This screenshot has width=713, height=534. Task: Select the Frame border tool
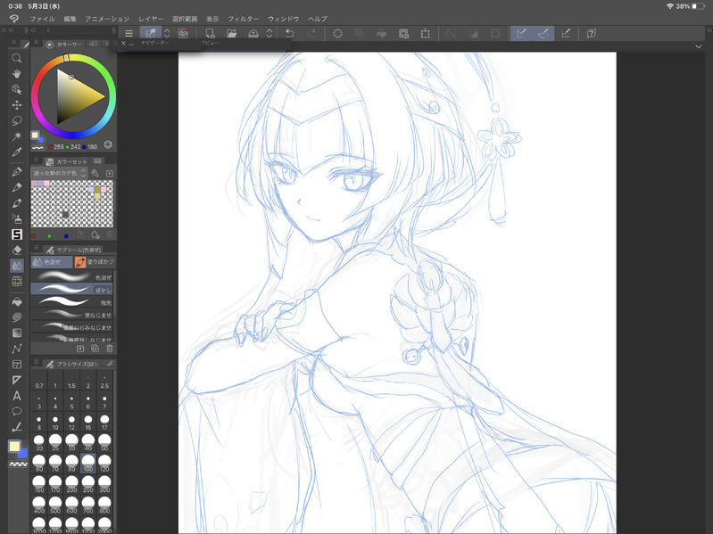[x=17, y=365]
